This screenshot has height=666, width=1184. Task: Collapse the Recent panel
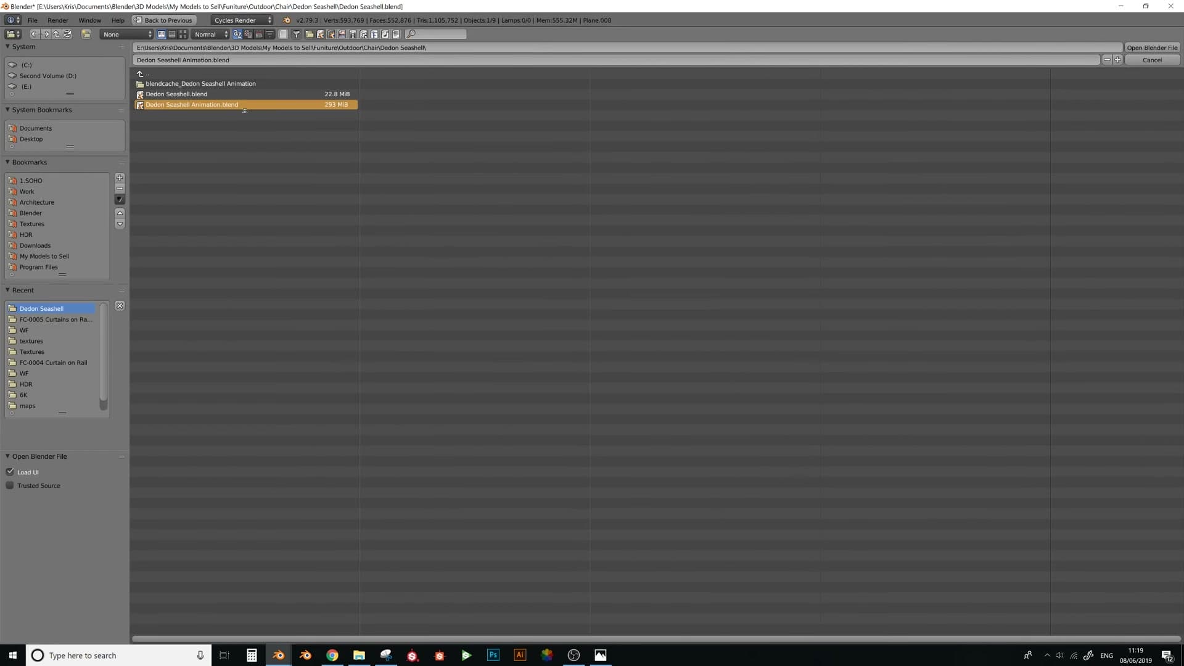point(7,290)
